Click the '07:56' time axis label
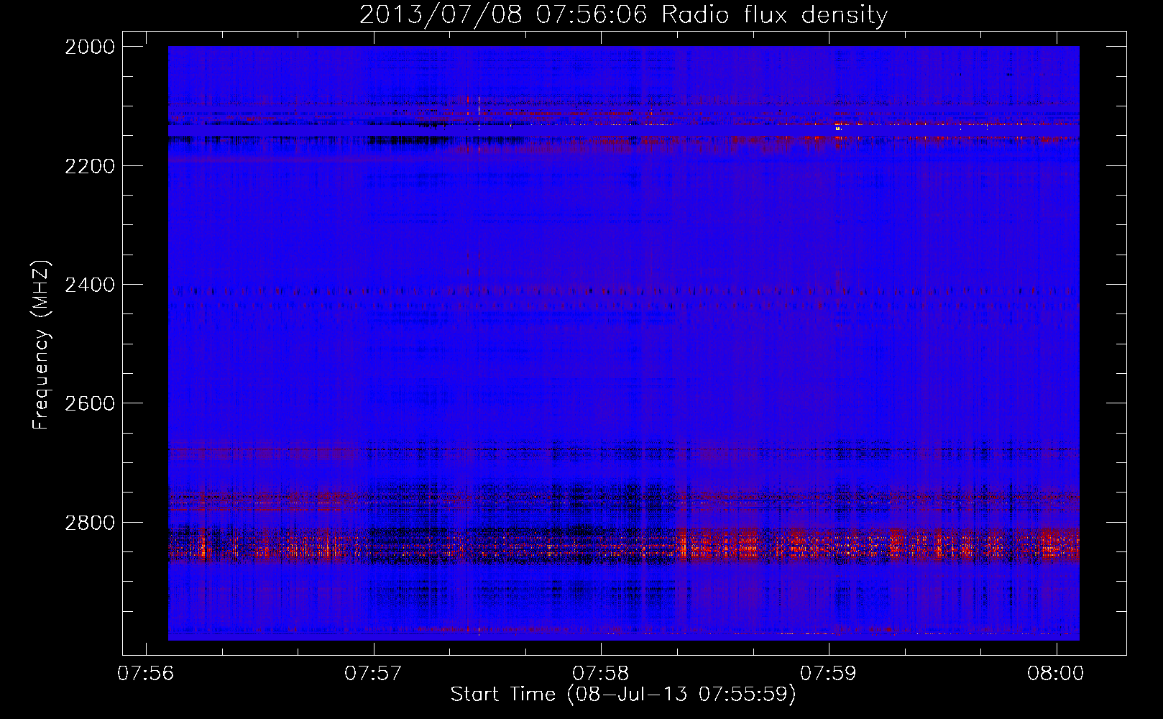The height and width of the screenshot is (719, 1163). (147, 674)
